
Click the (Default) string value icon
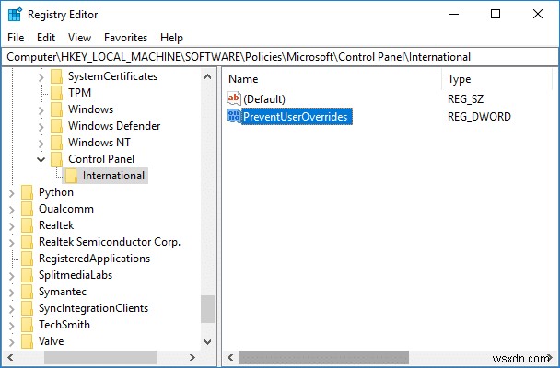tap(234, 98)
